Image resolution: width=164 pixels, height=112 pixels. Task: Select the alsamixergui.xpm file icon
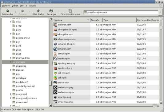point(55,39)
